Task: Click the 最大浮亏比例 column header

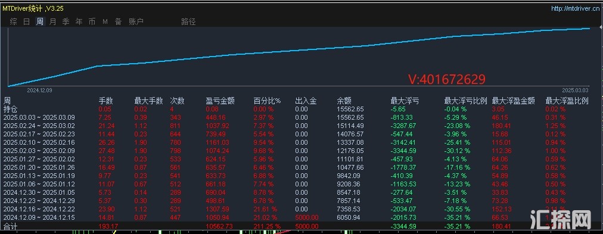Action: pyautogui.click(x=466, y=101)
